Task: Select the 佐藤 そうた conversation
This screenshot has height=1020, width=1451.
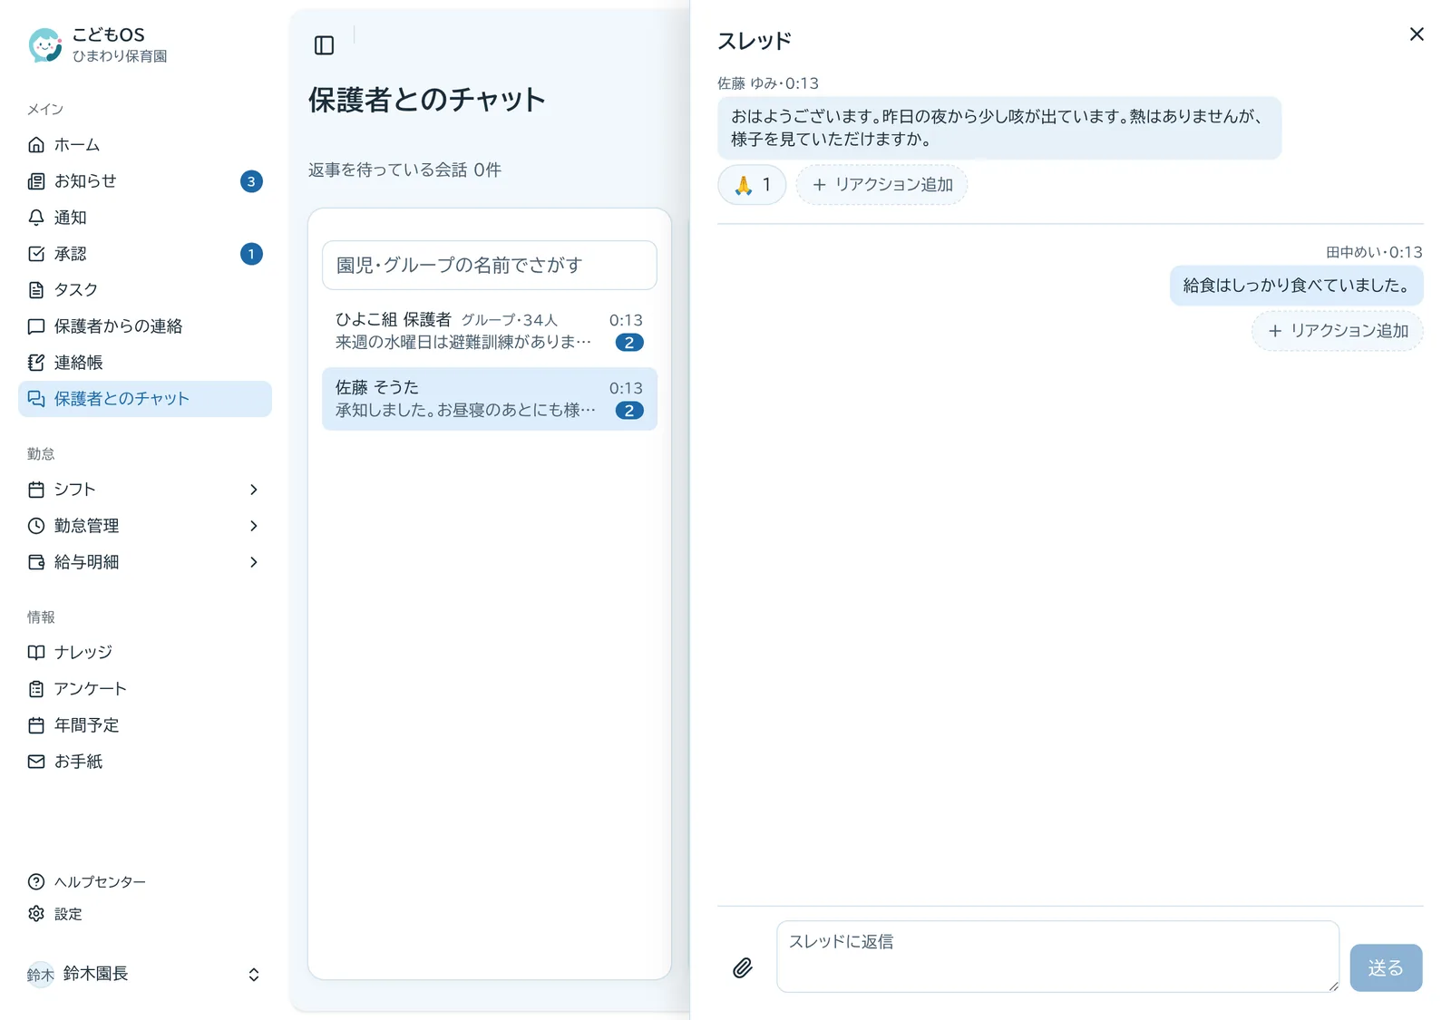Action: point(490,399)
